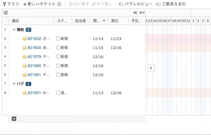Open ticket link #21979
The width and height of the screenshot is (211, 135).
(35, 57)
